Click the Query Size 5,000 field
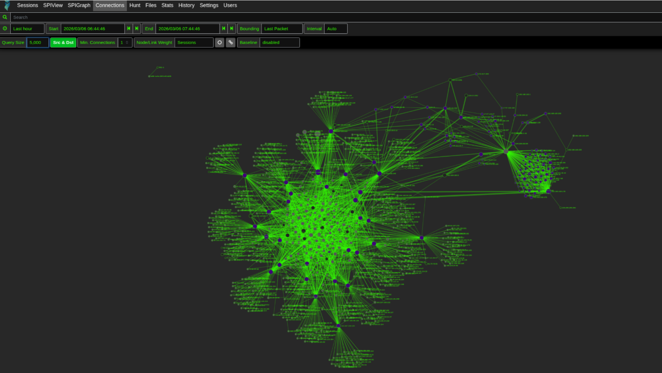The height and width of the screenshot is (373, 662). click(38, 42)
